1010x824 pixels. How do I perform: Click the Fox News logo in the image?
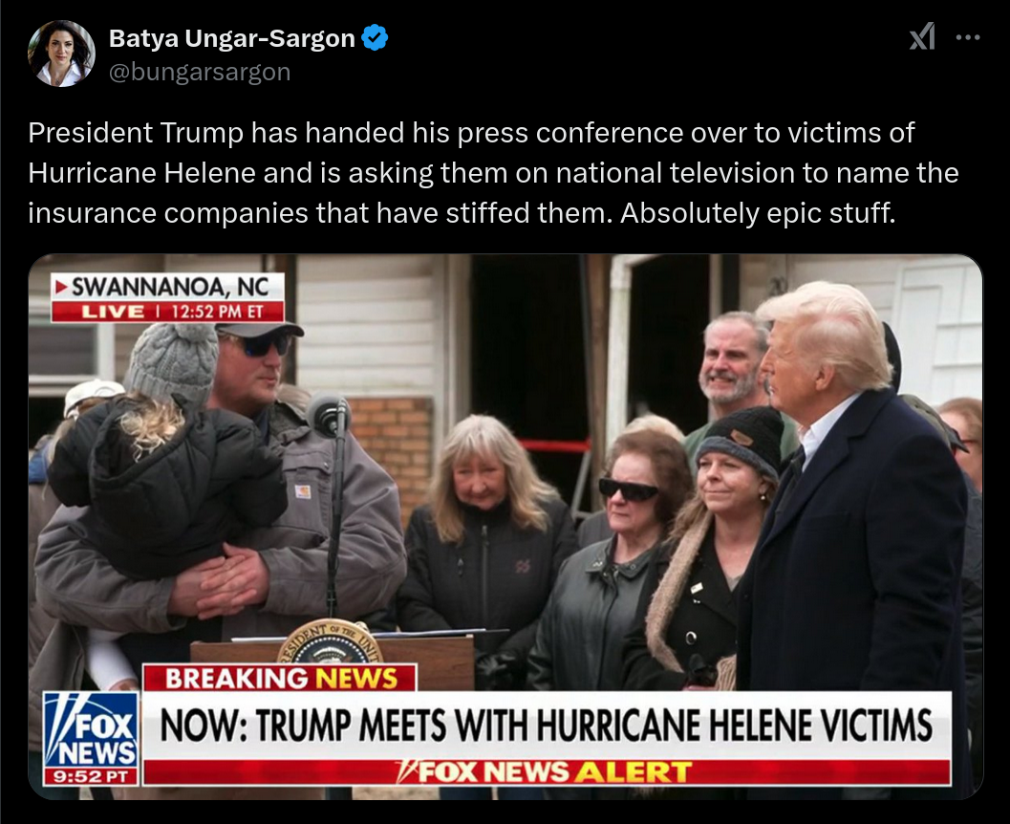click(91, 728)
